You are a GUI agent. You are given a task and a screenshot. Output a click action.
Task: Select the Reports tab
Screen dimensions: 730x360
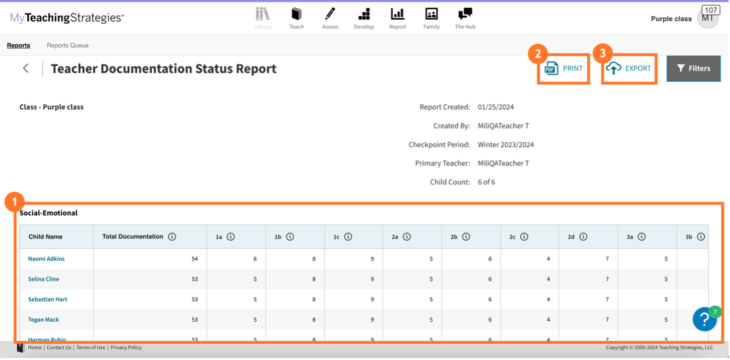click(18, 45)
